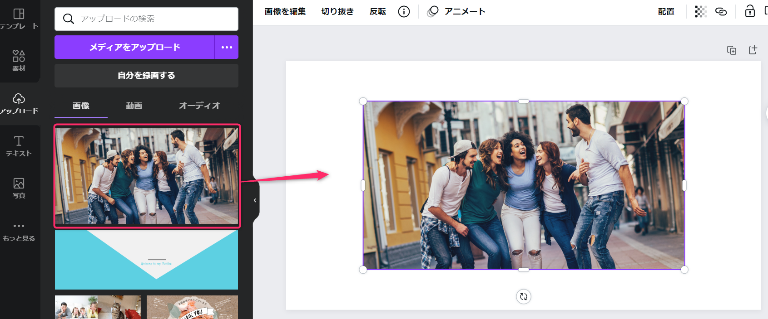Click 画像を編集 in the toolbar
This screenshot has width=768, height=319.
pyautogui.click(x=285, y=12)
